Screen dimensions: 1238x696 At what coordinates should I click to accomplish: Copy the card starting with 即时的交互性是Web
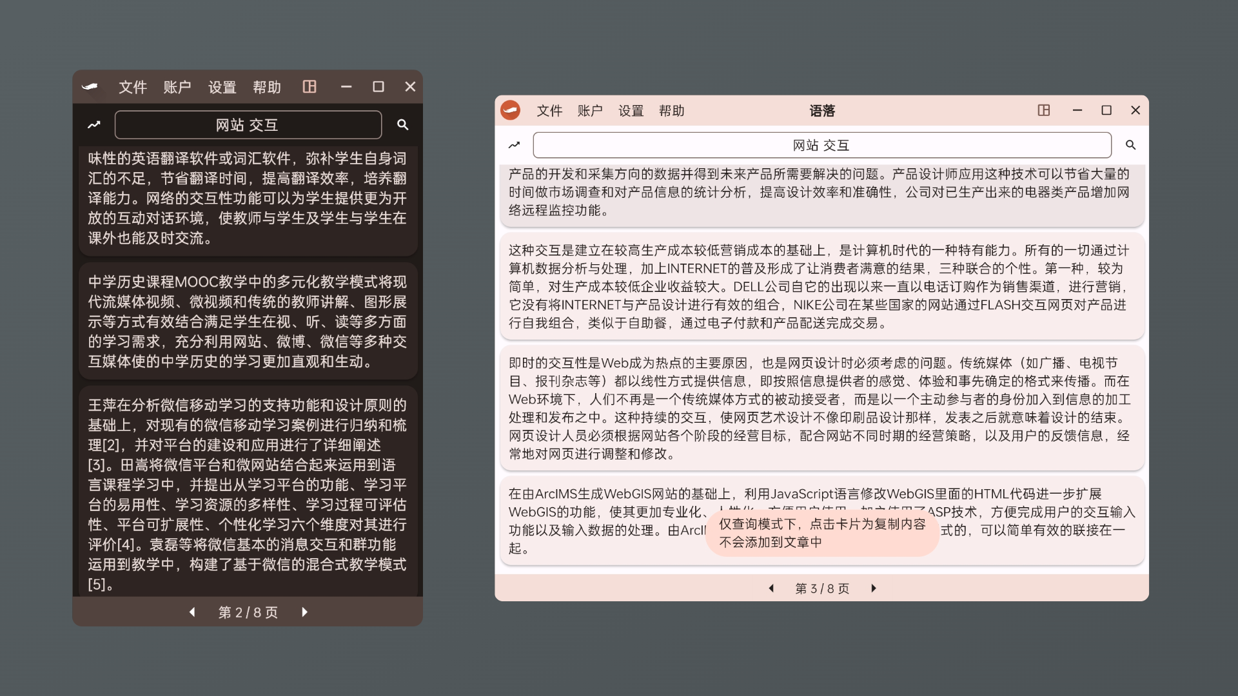pyautogui.click(x=821, y=408)
